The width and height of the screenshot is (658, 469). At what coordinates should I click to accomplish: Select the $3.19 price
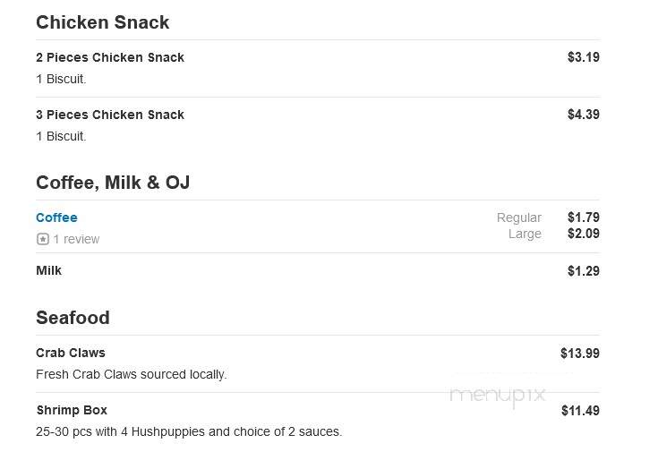click(x=584, y=57)
